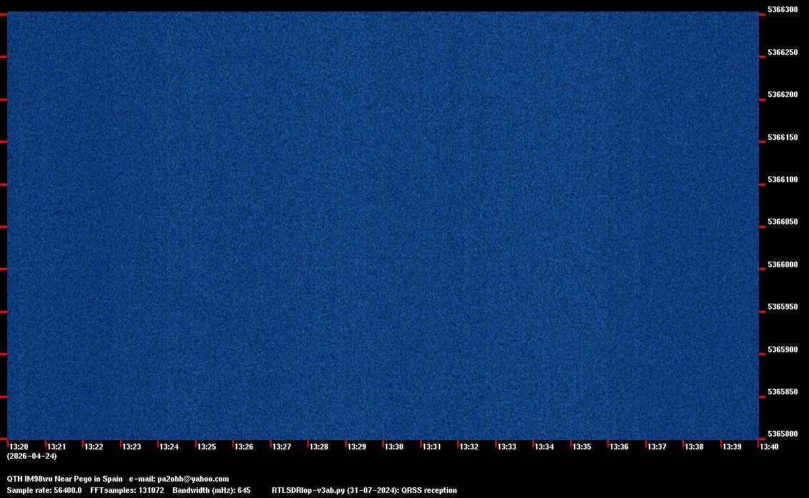Click the FFTsamples 131072 value
Screen dimensions: 809x498
coord(127,490)
